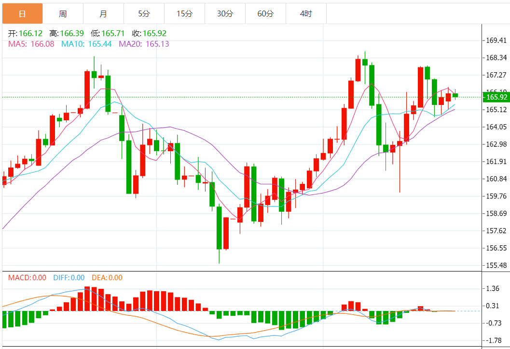Click the 165.12 price axis label
Image resolution: width=510 pixels, height=349 pixels.
coord(496,110)
